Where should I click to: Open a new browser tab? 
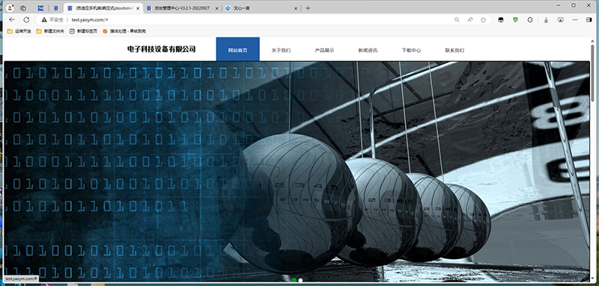(308, 8)
